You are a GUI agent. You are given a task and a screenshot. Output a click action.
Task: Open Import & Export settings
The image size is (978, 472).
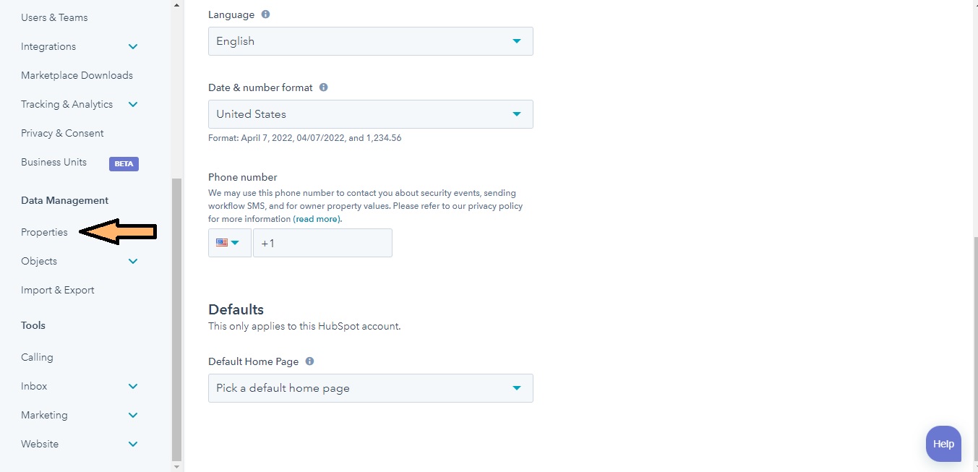click(57, 289)
